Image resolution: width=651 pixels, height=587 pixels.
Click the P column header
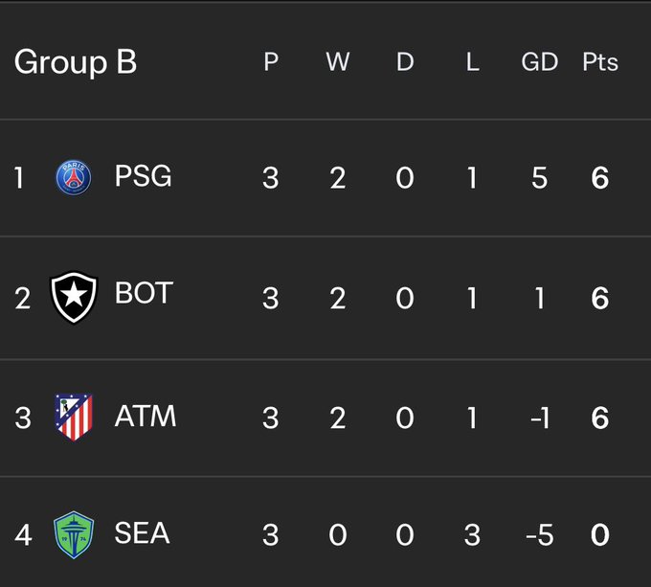(x=271, y=62)
